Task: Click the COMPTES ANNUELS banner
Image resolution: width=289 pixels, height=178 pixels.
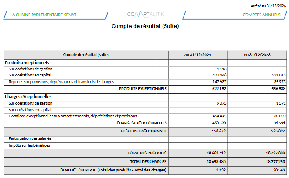Action: click(x=261, y=15)
